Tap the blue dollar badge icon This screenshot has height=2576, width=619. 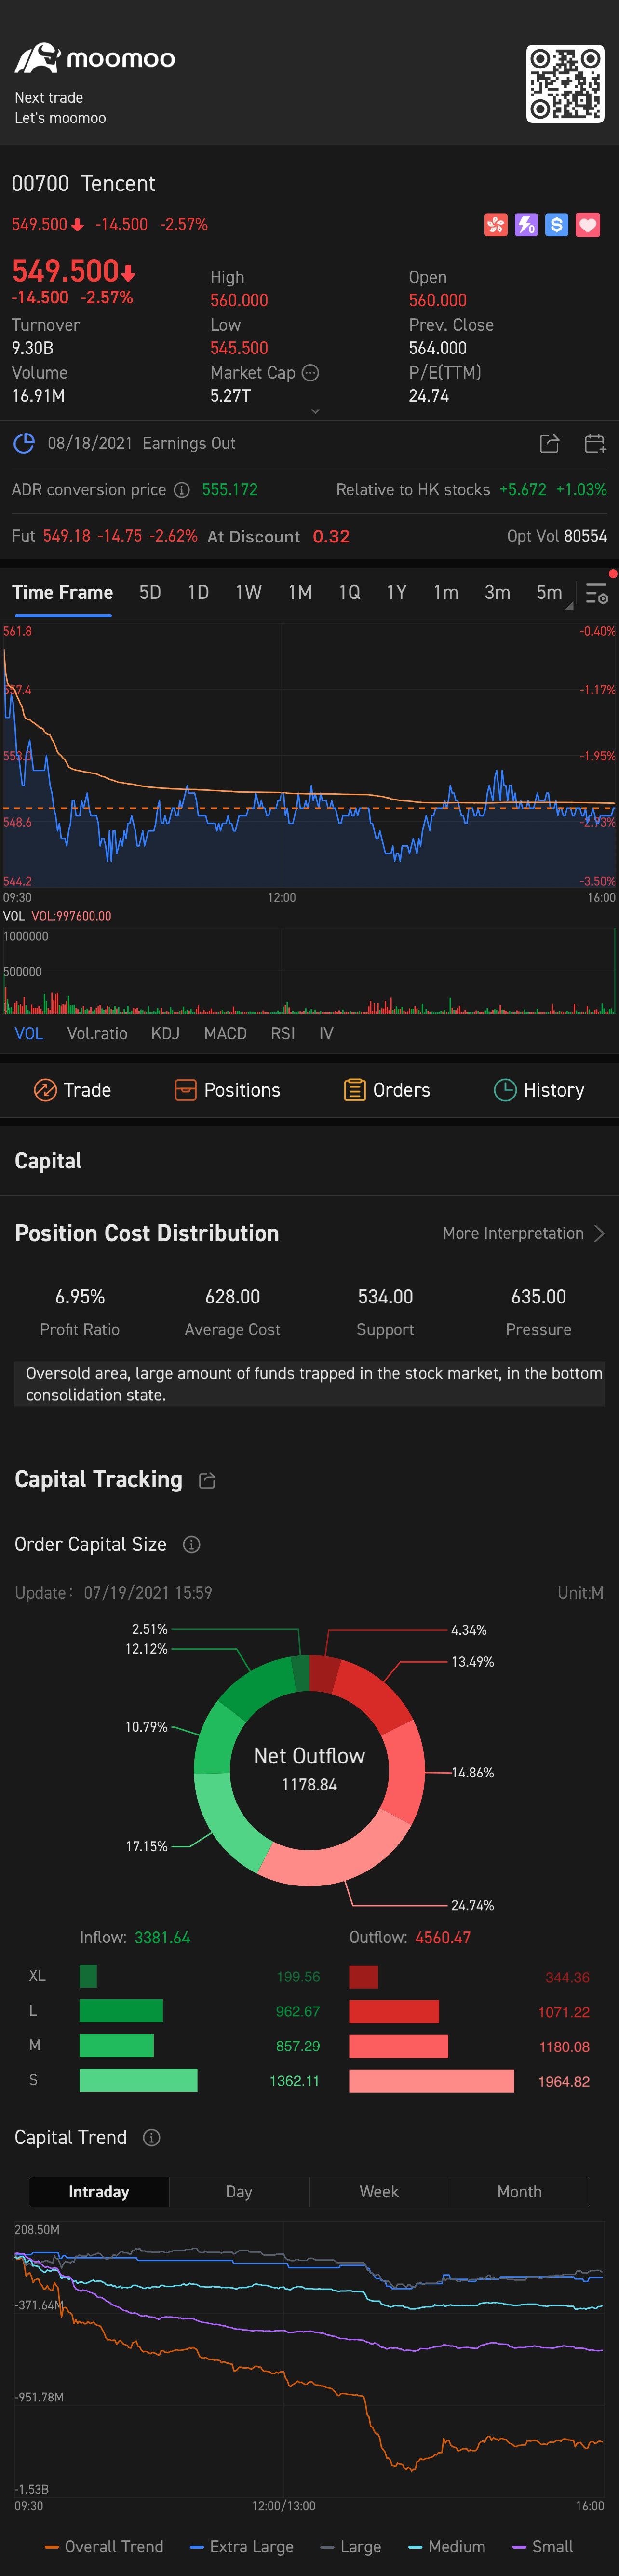[557, 225]
